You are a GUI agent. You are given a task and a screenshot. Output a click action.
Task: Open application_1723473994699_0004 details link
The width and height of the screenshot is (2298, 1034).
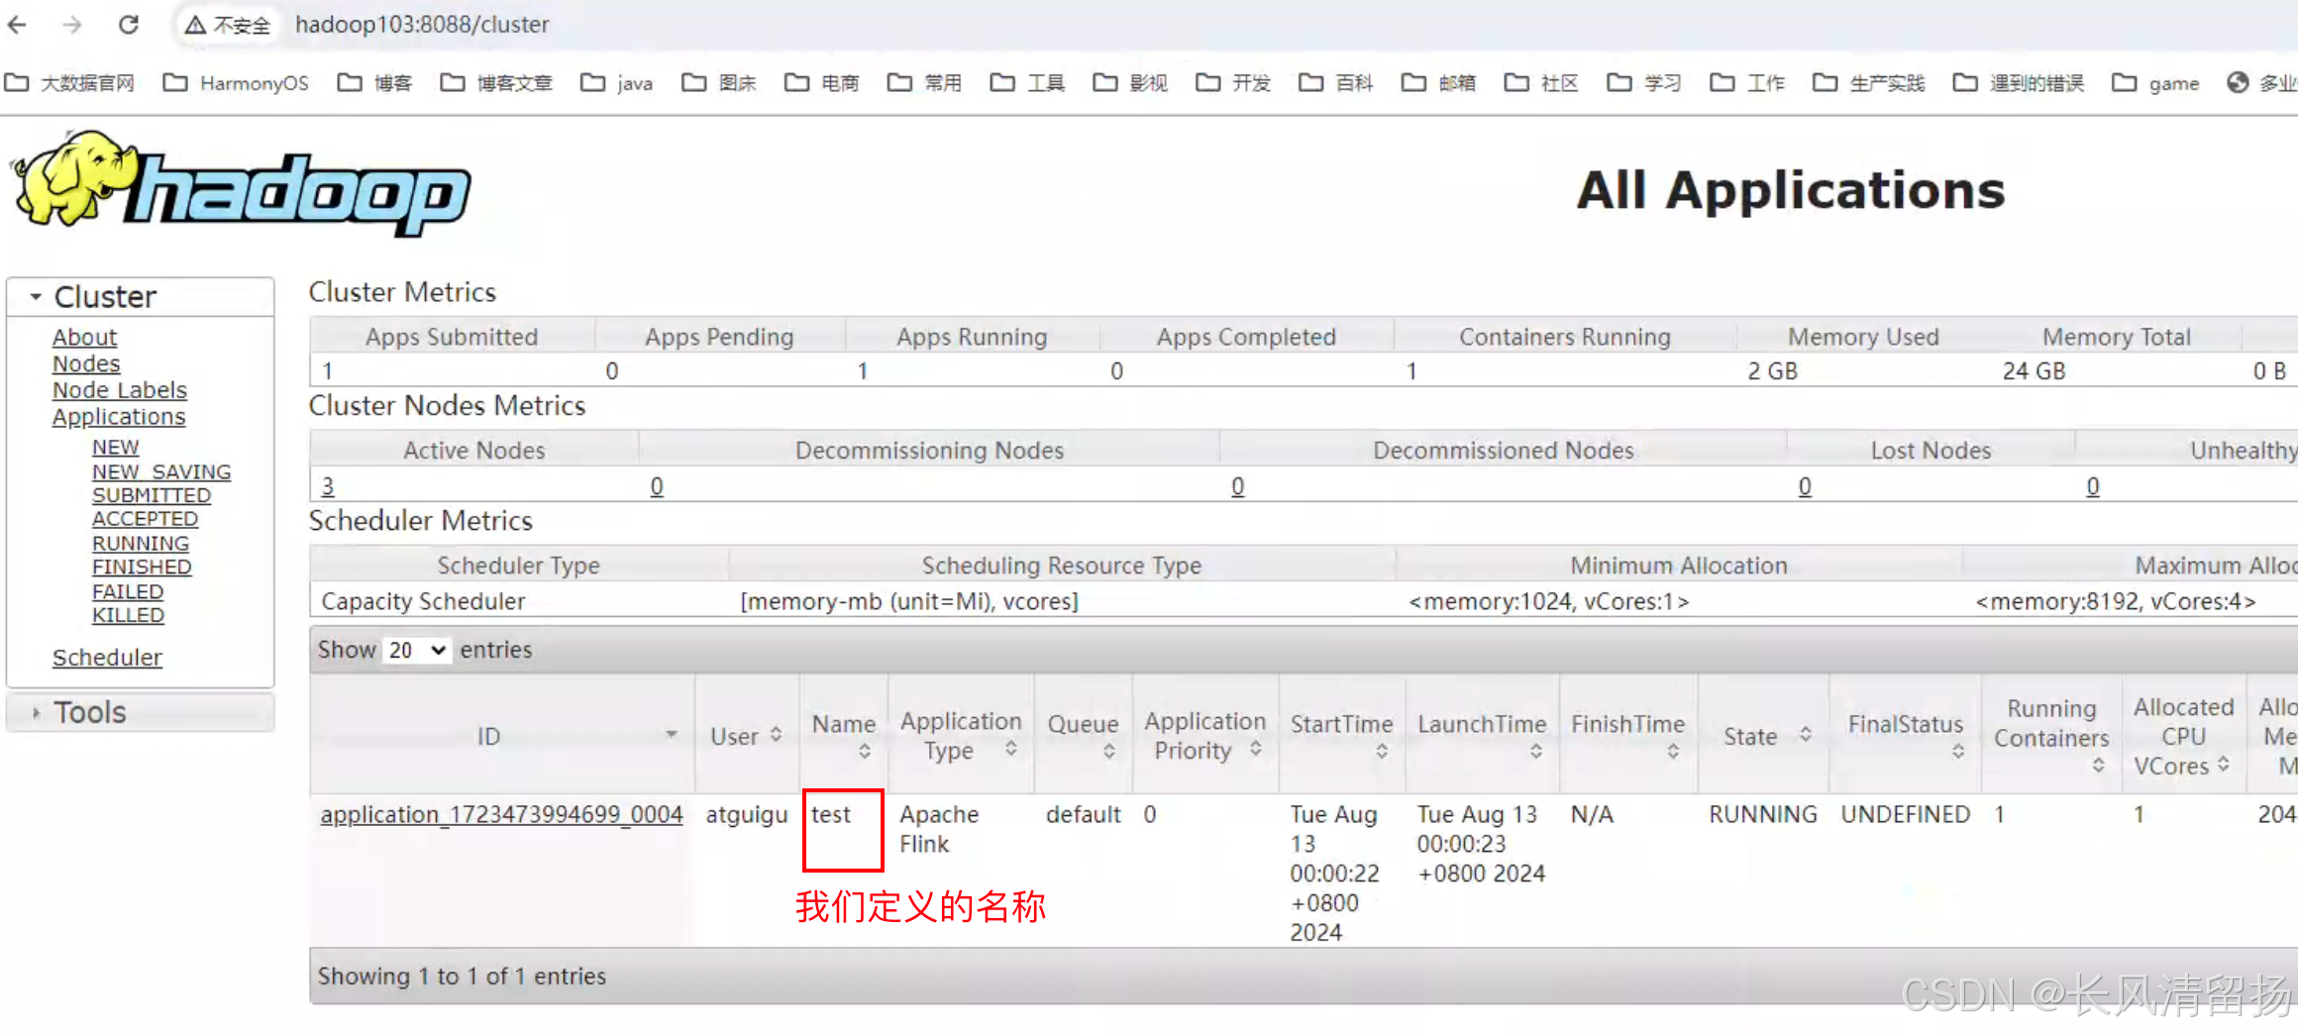(501, 815)
